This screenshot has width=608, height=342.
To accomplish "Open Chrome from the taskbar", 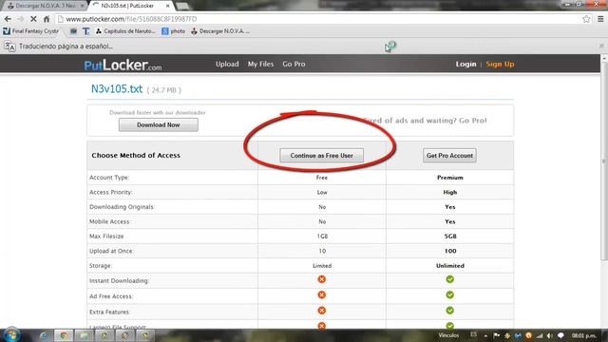I will click(64, 335).
